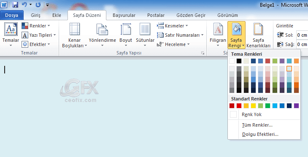This screenshot has height=157, width=308.
Task: Pick the purple theme color swatch in top row
Action: click(282, 61)
